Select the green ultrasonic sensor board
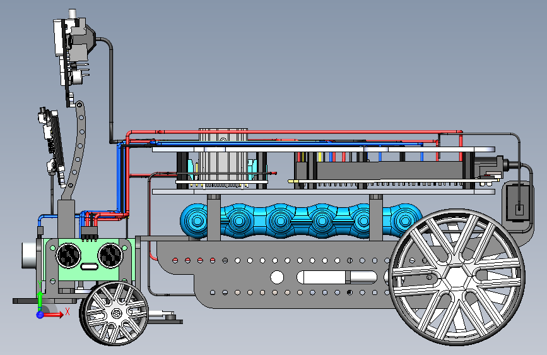Screen dimensions: 547x355 coord(91,259)
